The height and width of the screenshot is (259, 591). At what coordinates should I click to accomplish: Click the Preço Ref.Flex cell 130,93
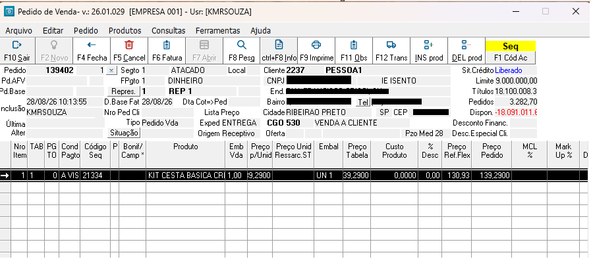[457, 175]
